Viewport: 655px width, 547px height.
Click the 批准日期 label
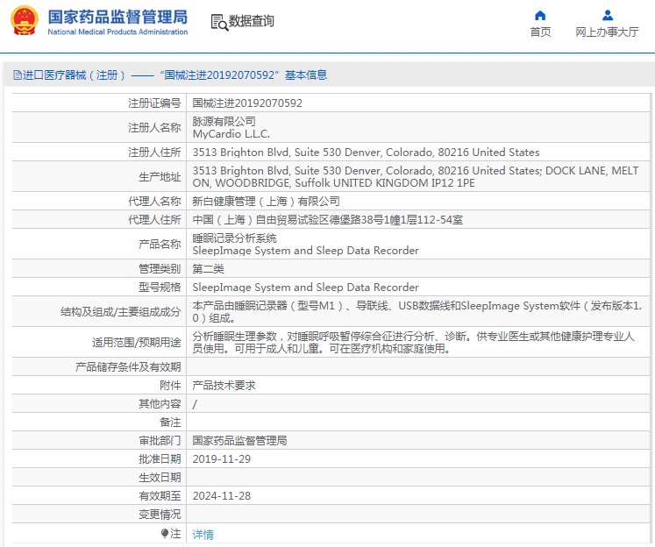click(x=160, y=459)
